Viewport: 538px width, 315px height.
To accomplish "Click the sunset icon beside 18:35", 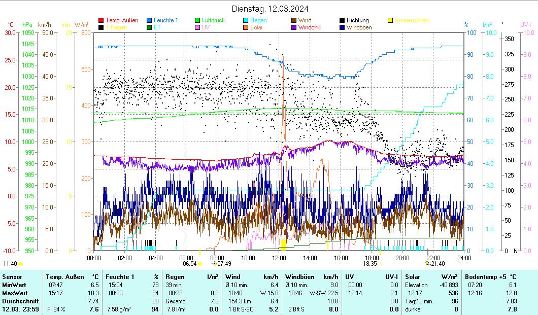I will 380,264.
